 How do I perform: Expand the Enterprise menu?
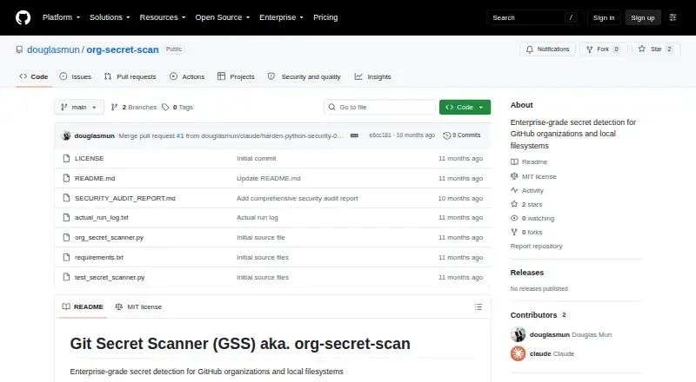point(281,17)
